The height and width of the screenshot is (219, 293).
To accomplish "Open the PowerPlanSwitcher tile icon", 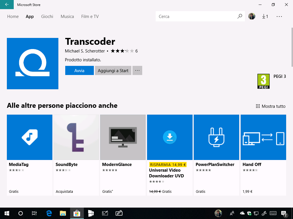I will click(216, 137).
